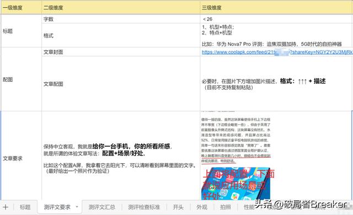The image size is (353, 215).
Task: Click the cell with 华为 Nova7 Pro 评测 example
Action: (276, 35)
